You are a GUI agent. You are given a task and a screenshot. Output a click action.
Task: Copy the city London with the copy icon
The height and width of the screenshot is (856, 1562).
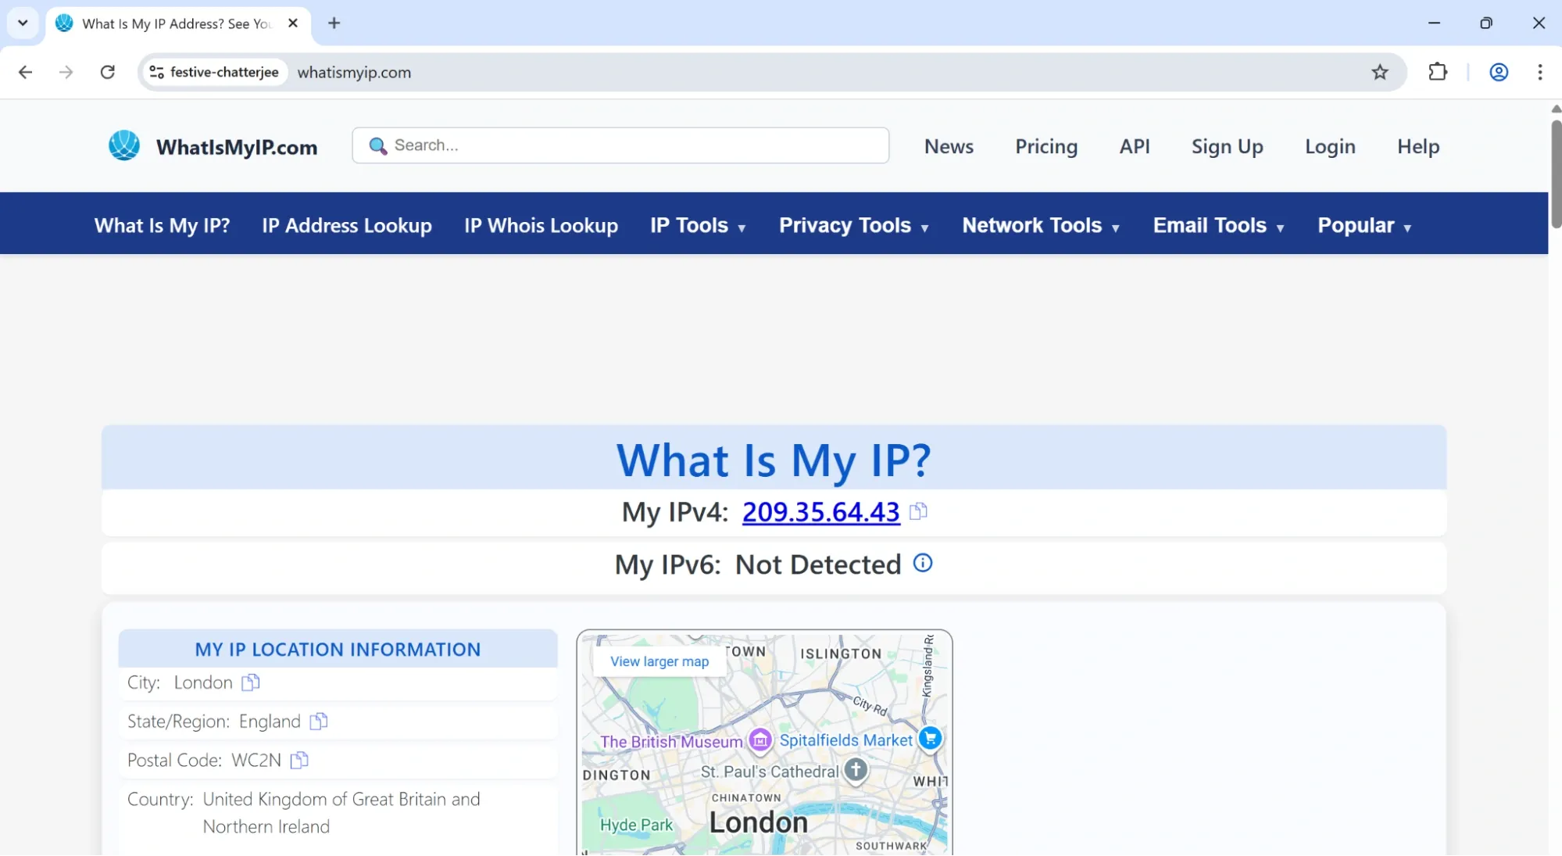tap(250, 682)
